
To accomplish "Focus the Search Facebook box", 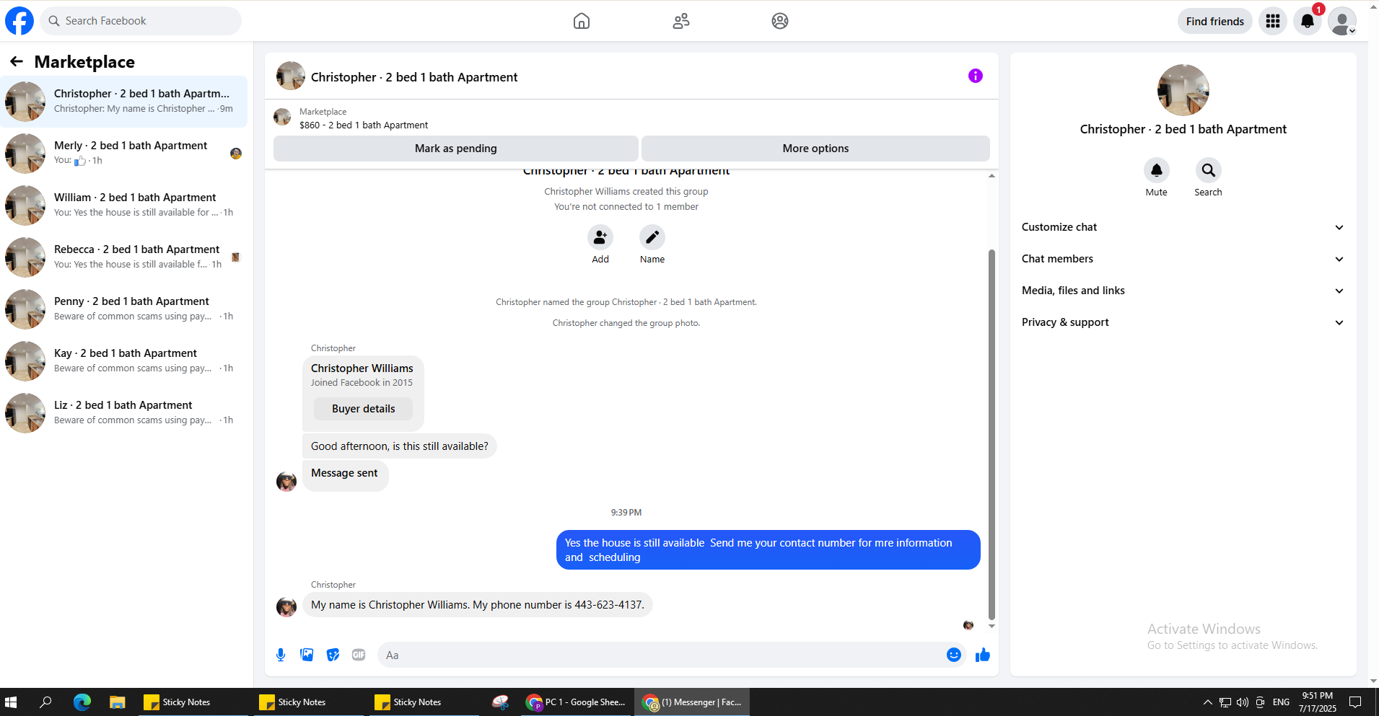I will click(141, 21).
